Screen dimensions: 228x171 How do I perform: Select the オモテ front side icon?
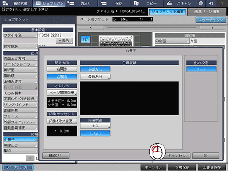click(x=86, y=39)
